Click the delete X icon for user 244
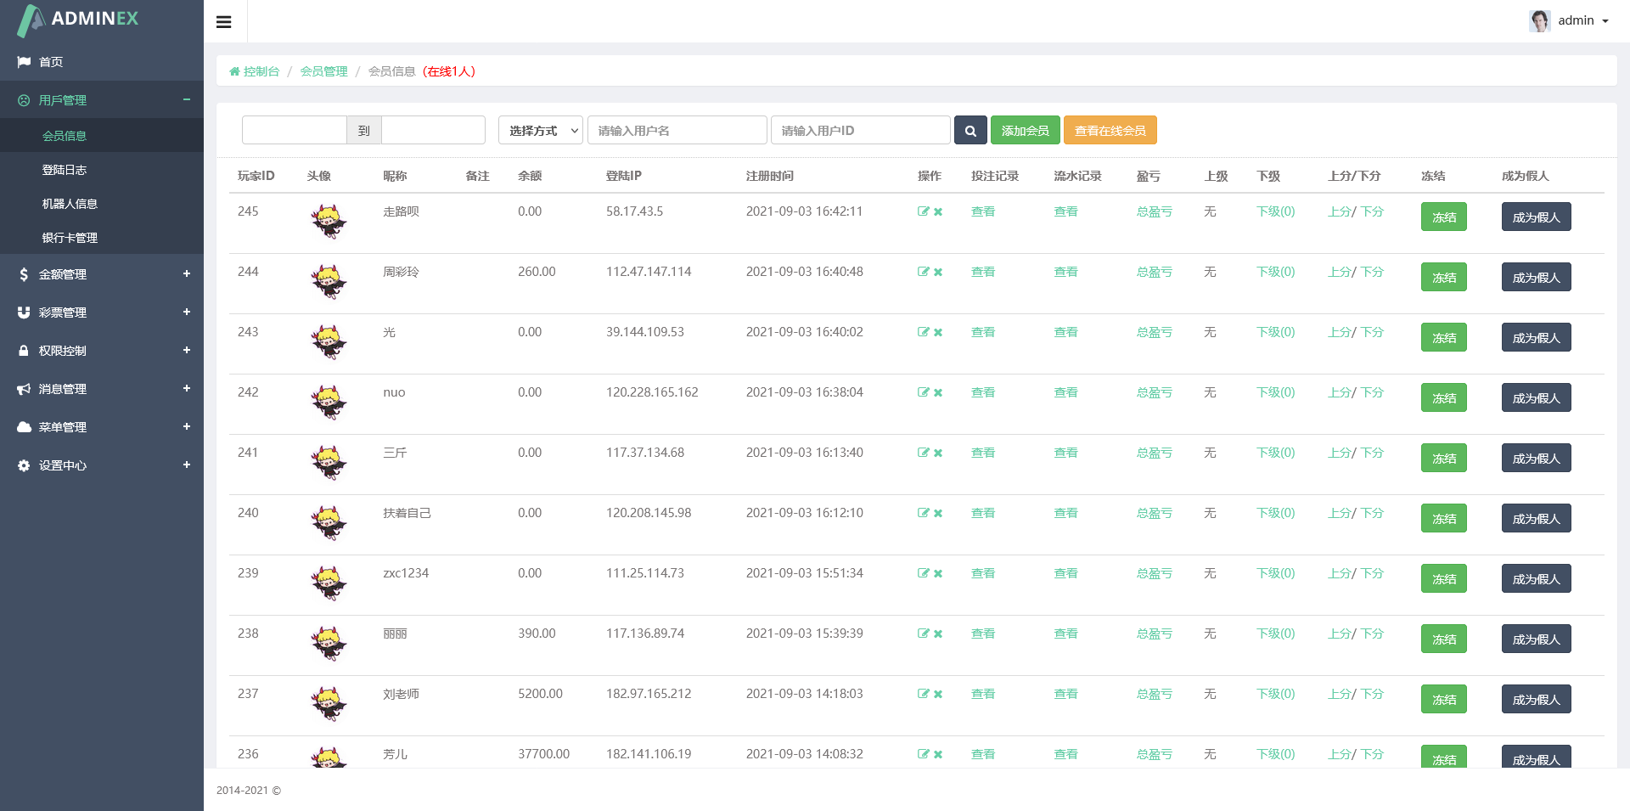 point(938,273)
